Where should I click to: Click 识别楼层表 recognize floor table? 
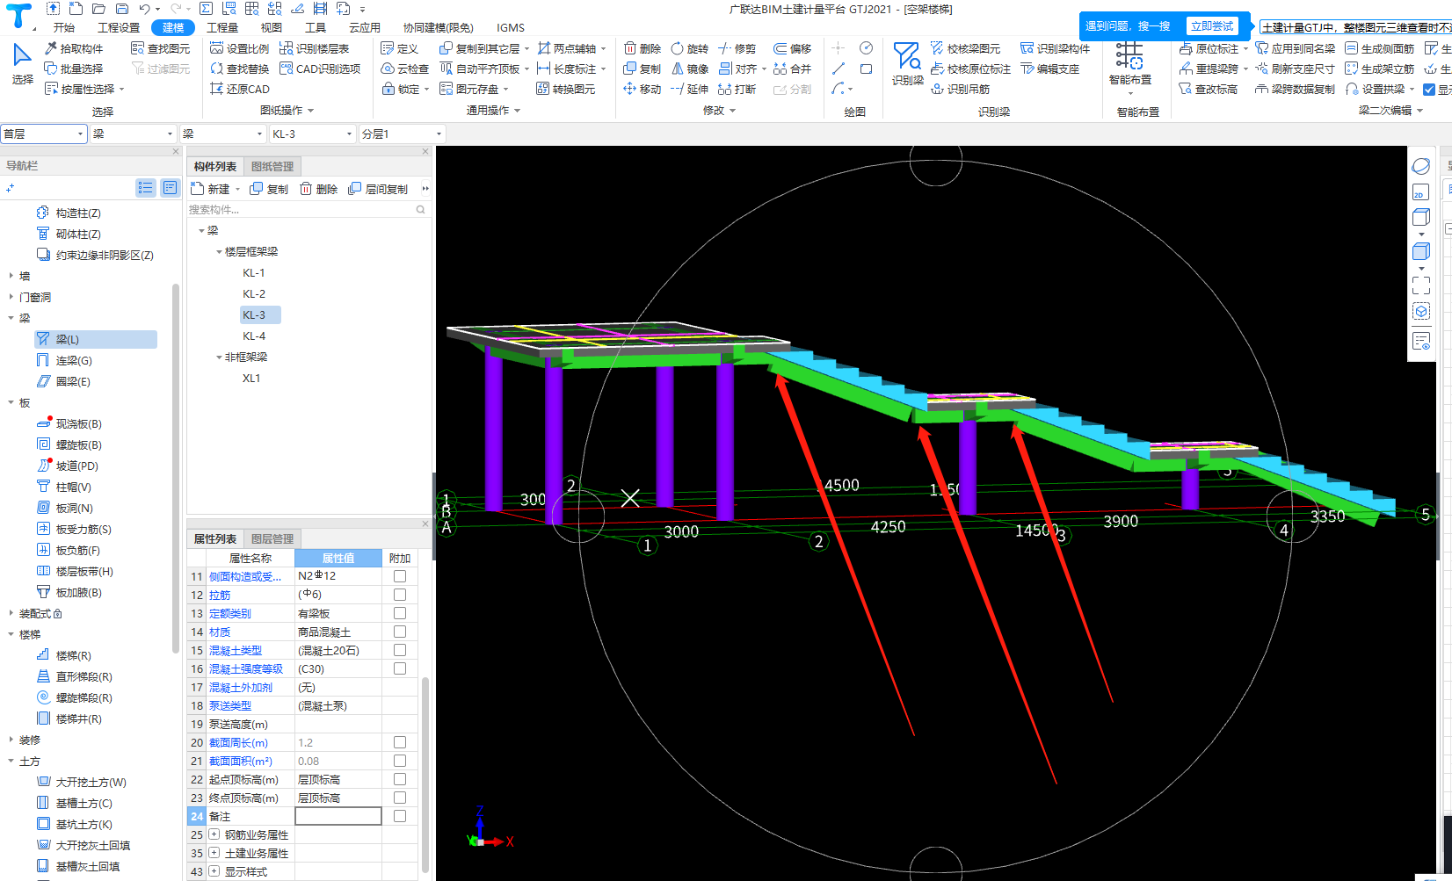click(314, 48)
